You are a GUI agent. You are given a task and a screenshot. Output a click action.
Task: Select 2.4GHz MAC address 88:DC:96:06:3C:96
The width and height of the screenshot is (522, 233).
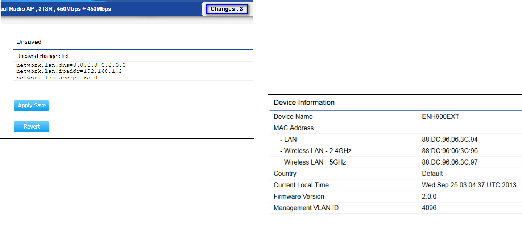tap(450, 151)
